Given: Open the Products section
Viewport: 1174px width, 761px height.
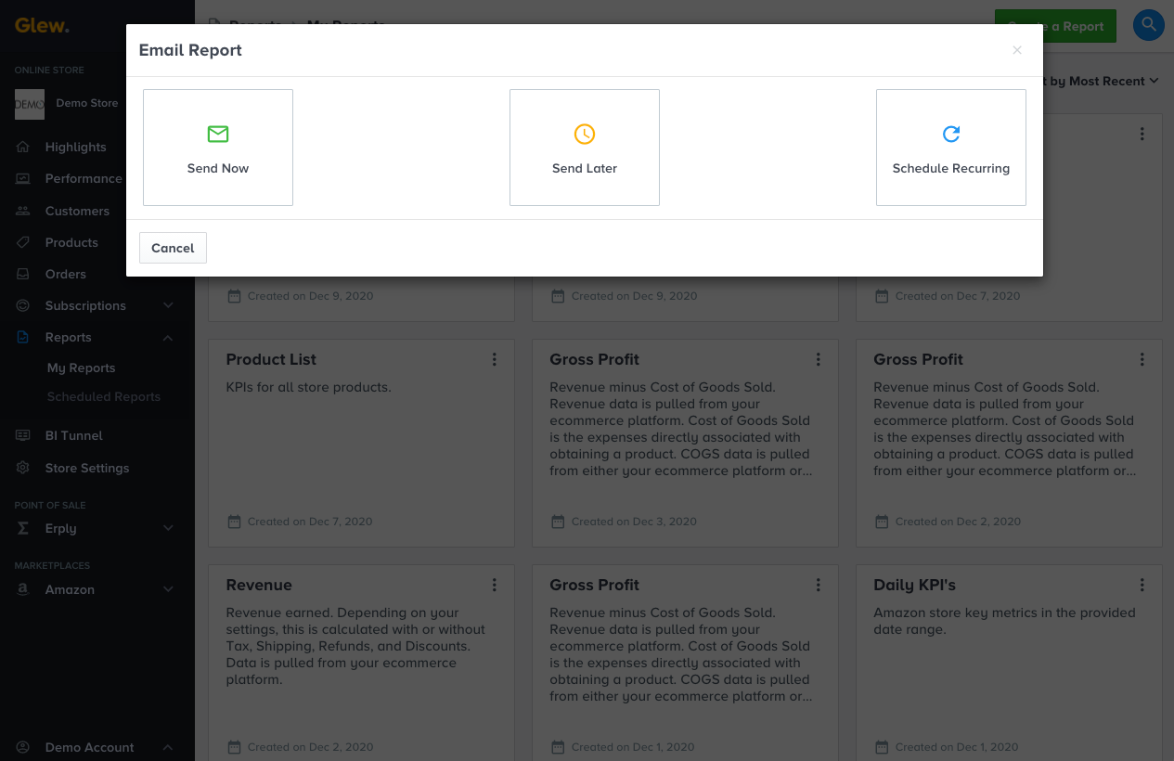Looking at the screenshot, I should point(71,242).
